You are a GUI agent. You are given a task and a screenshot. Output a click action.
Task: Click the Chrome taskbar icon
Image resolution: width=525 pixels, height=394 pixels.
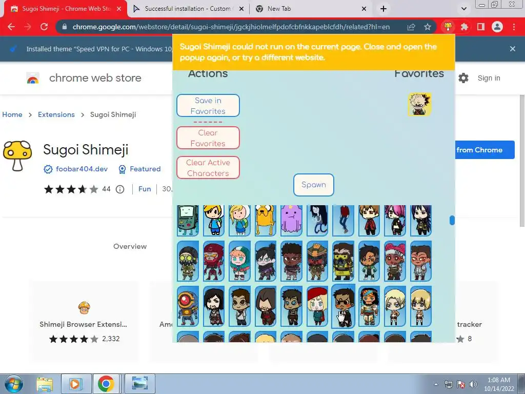[x=106, y=384]
